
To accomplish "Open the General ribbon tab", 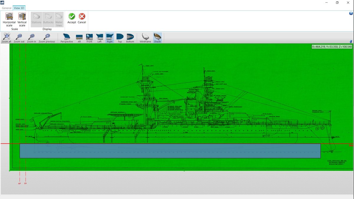I will tap(6, 8).
